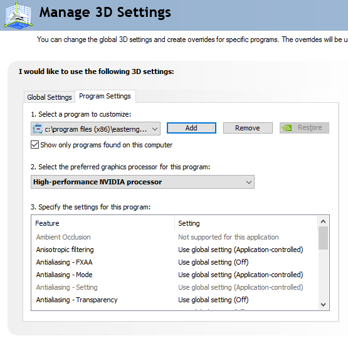This screenshot has width=348, height=343.
Task: Click the scroll down arrow in the settings list
Action: click(x=323, y=304)
